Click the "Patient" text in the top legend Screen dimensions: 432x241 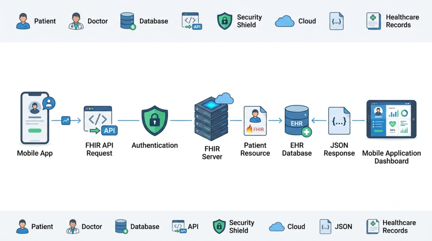point(45,21)
